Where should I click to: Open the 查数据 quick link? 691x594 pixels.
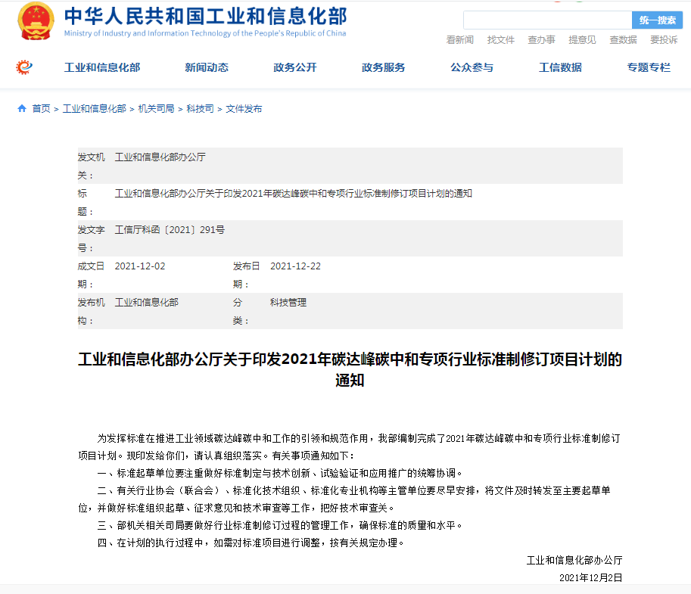[x=623, y=40]
